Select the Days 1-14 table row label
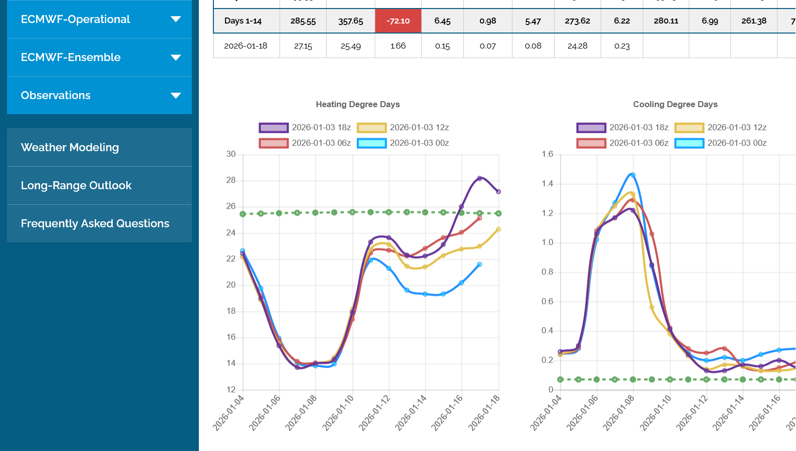 coord(243,21)
